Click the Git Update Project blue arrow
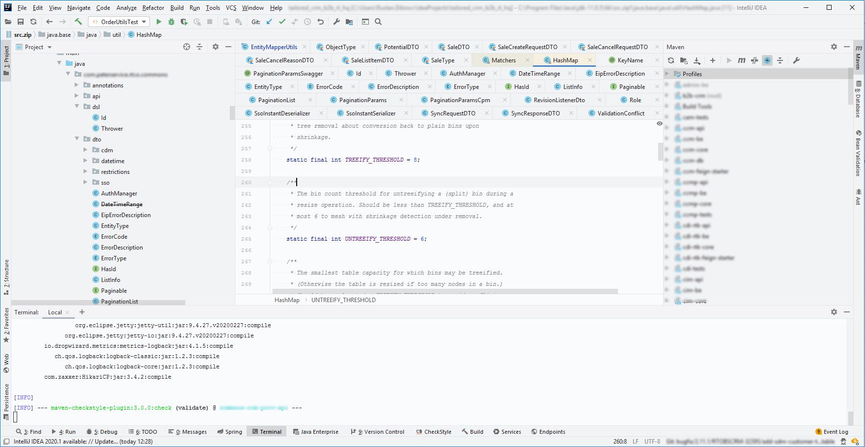Image resolution: width=865 pixels, height=447 pixels. 269,22
